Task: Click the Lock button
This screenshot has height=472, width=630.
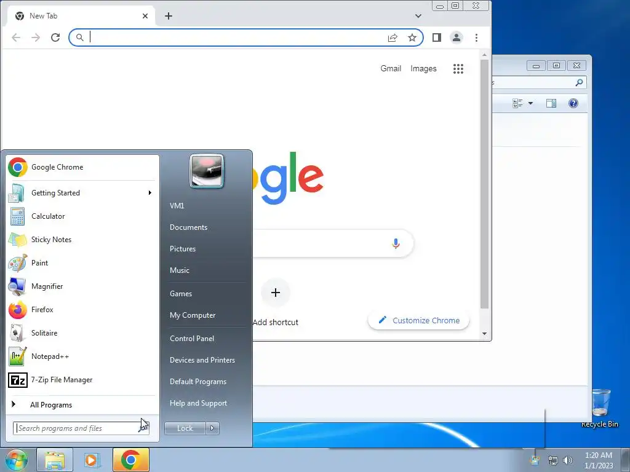Action: pyautogui.click(x=185, y=428)
